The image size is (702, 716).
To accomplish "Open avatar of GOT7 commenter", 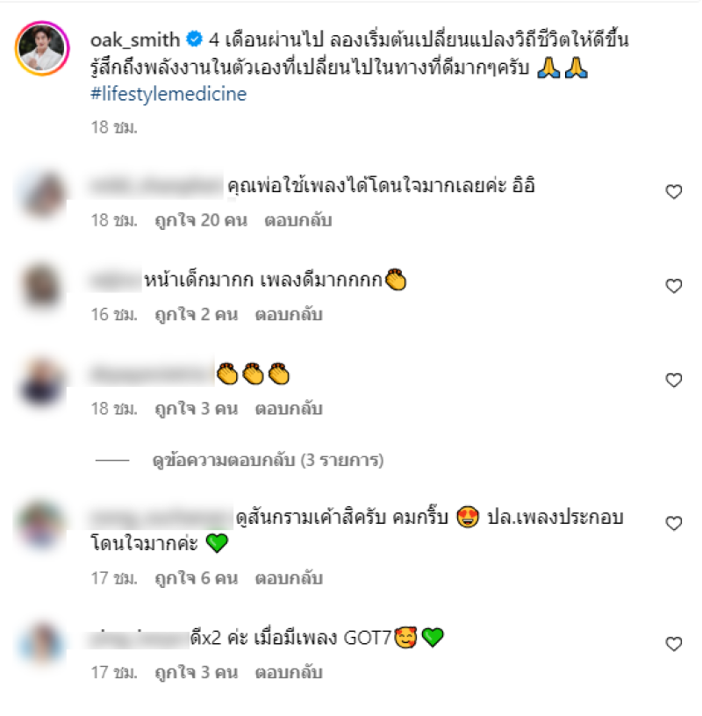I will point(42,644).
